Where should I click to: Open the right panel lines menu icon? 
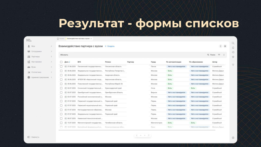(233, 65)
